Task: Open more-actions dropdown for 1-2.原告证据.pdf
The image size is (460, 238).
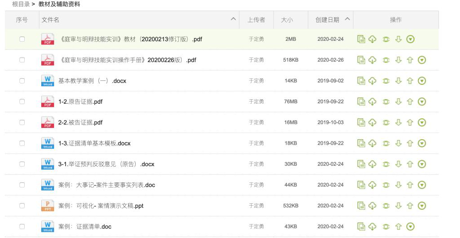Action: [x=421, y=101]
